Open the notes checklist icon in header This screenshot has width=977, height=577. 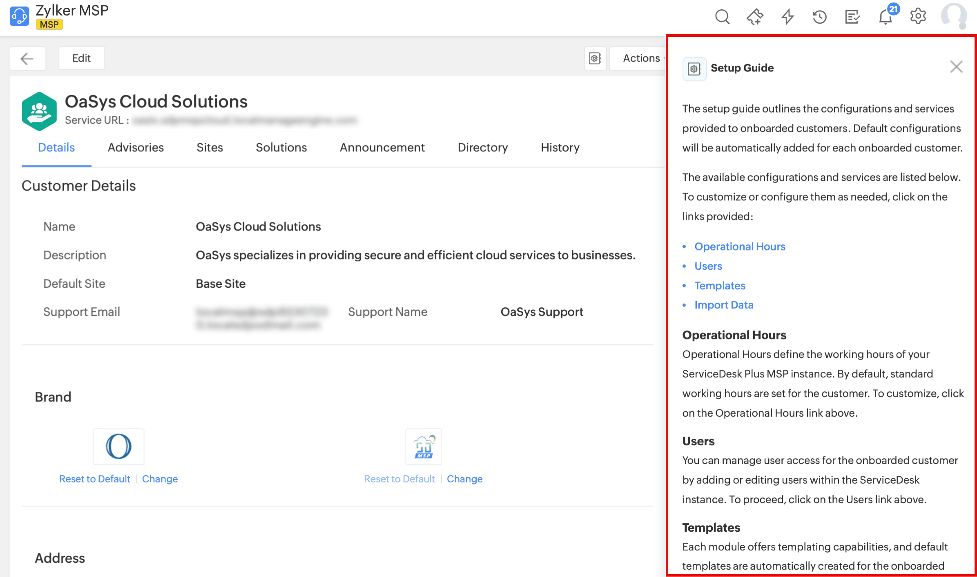[x=852, y=17]
